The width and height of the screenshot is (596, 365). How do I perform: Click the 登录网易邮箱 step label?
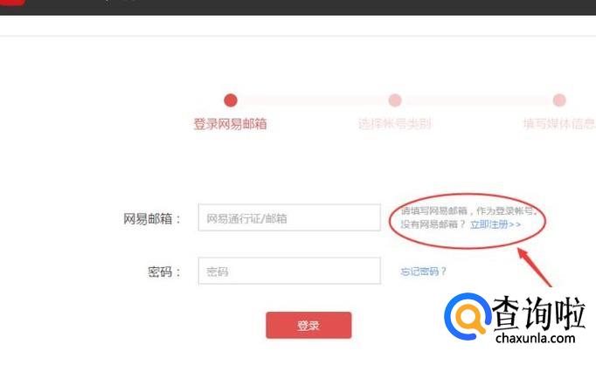point(231,124)
